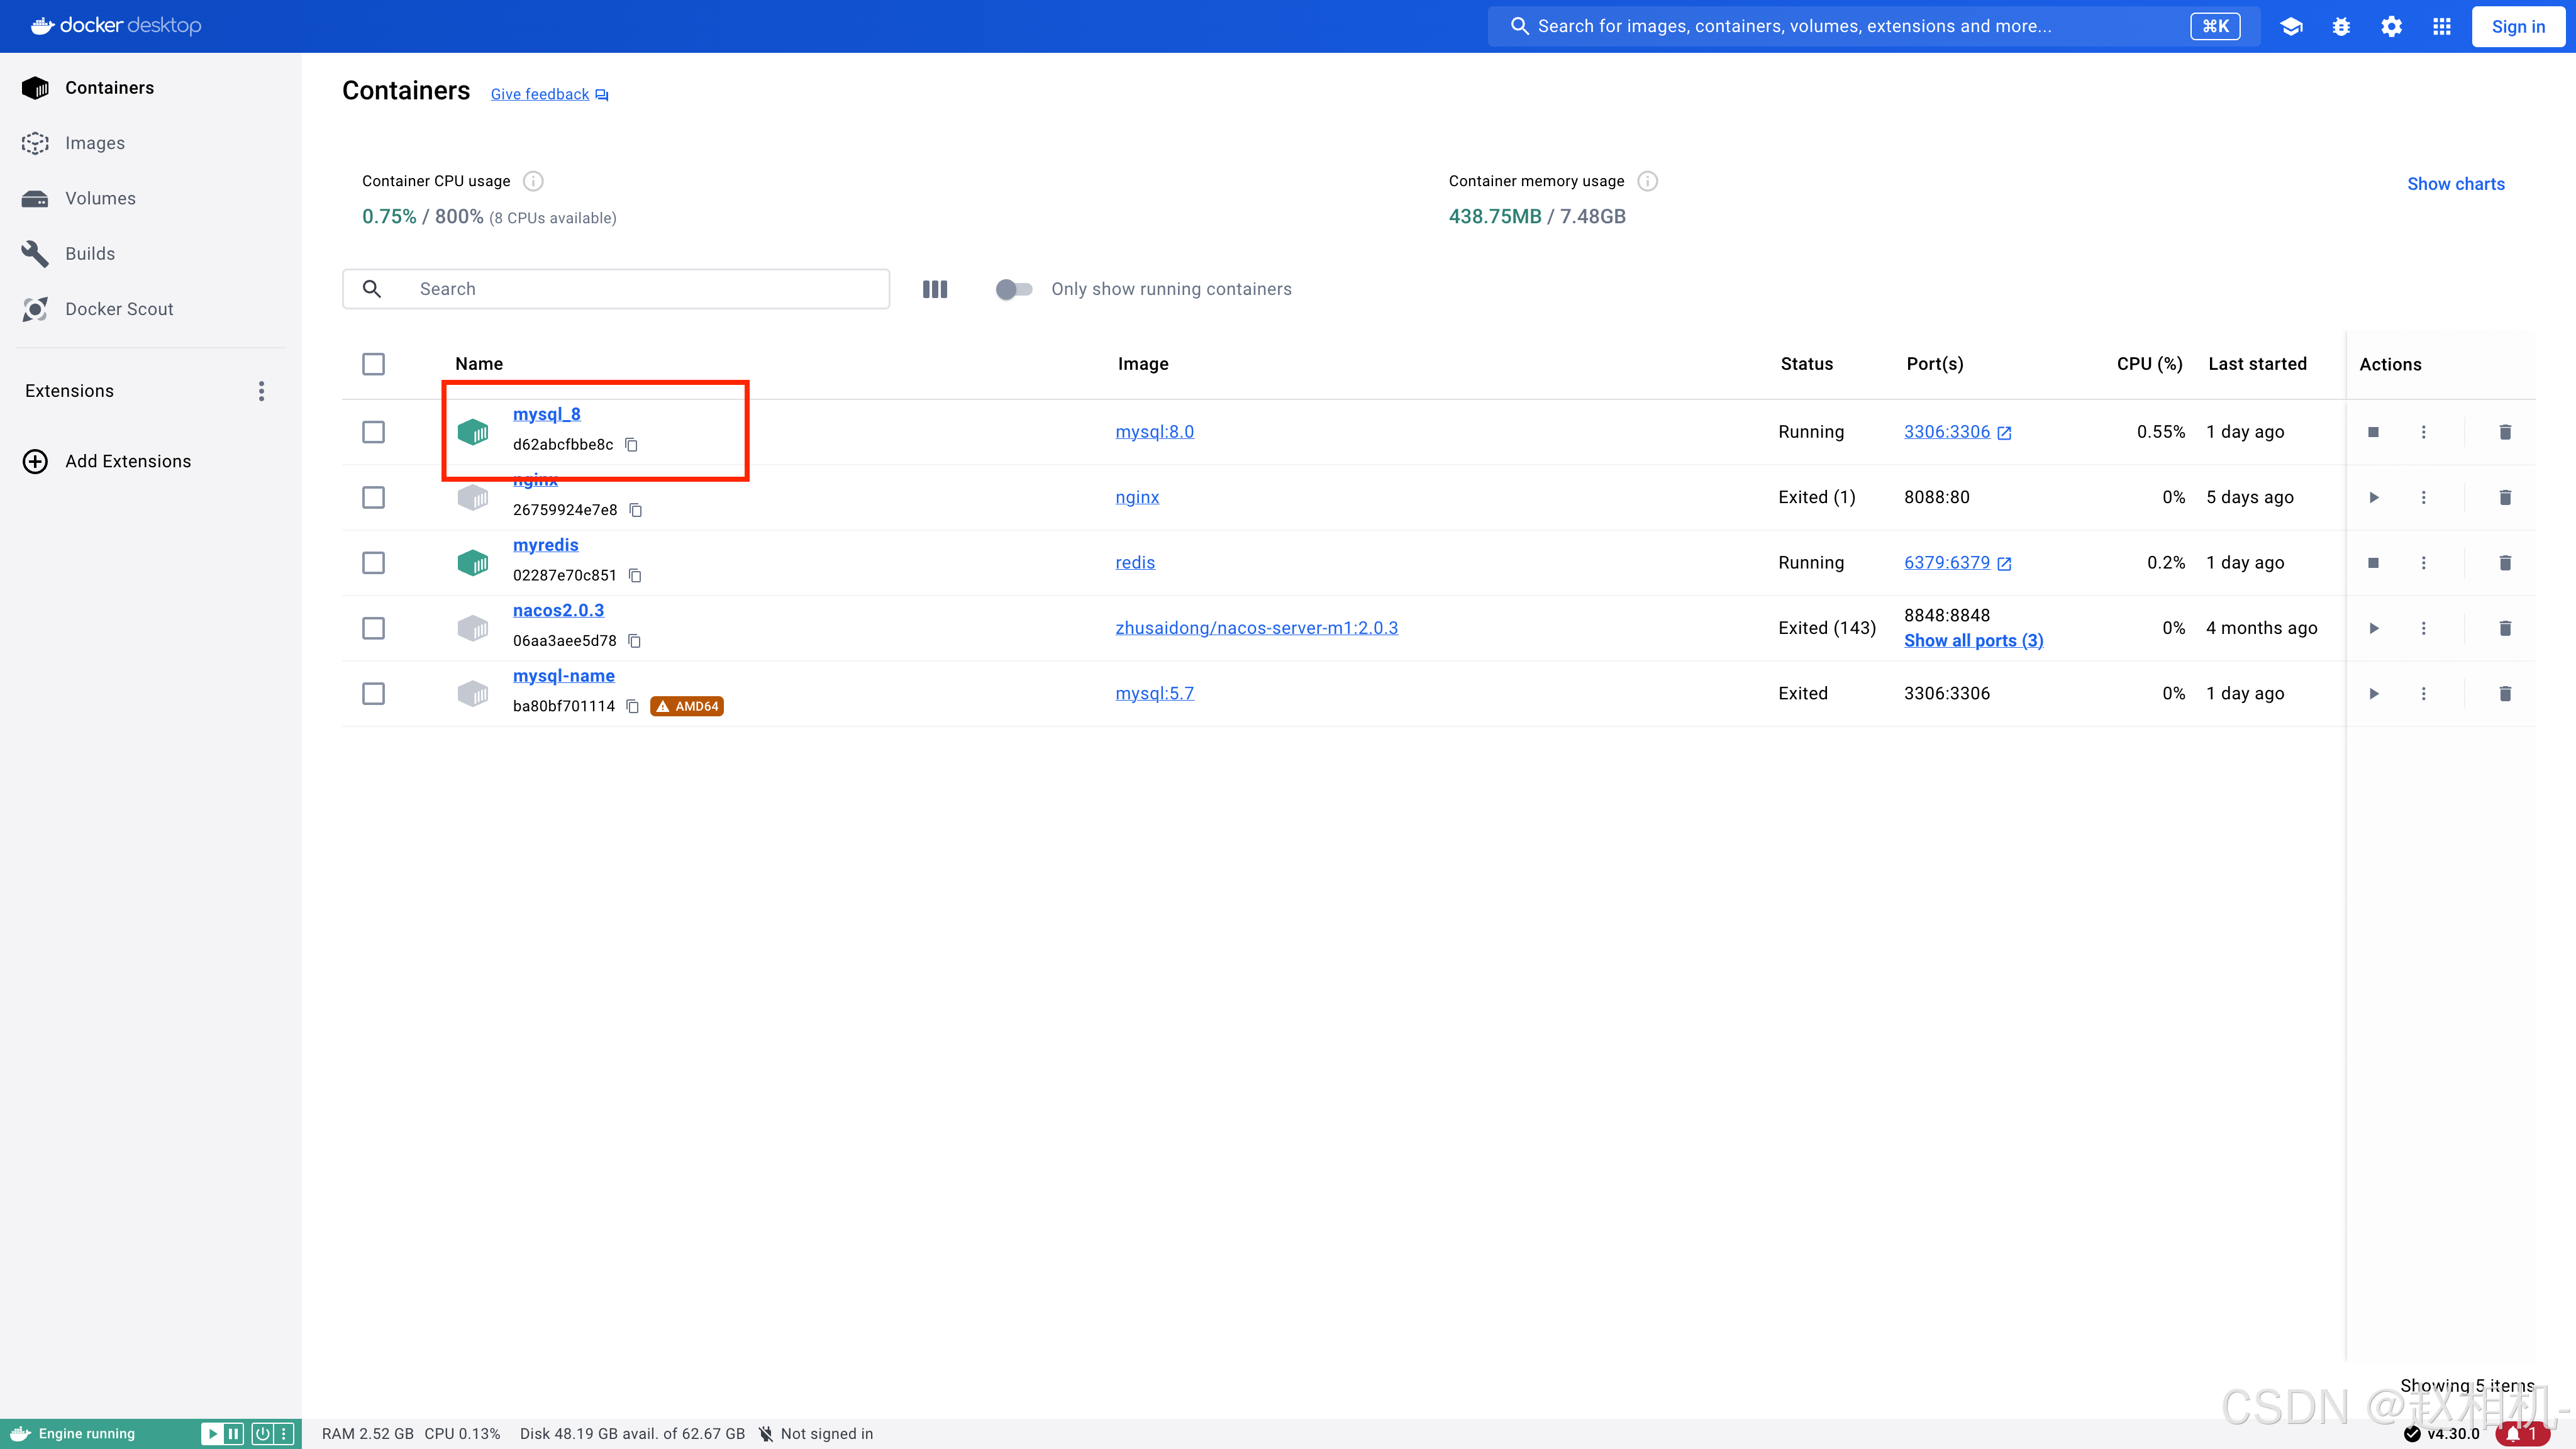
Task: Open the Learning center graduation cap icon
Action: point(2291,27)
